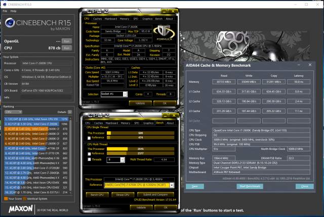Viewport: 324px width, 217px height.
Task: Click the L1 Cache latency value 0.8 ns
Action: [299, 92]
